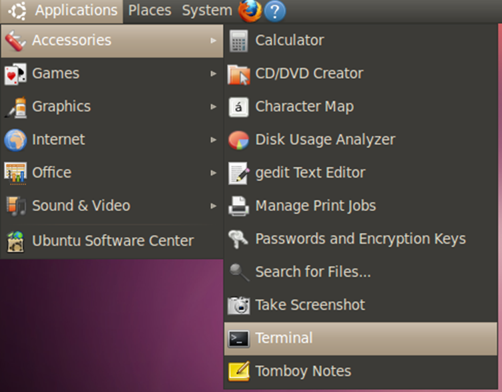Image resolution: width=502 pixels, height=392 pixels.
Task: Click the Ubuntu logo icon
Action: [x=17, y=11]
